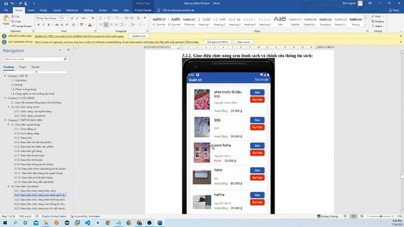Open taskbar search
This screenshot has height=227, width=404.
[15, 223]
